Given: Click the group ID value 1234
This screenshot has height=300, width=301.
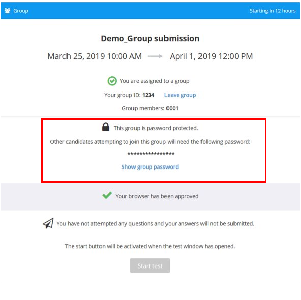Looking at the screenshot, I should click(x=148, y=95).
